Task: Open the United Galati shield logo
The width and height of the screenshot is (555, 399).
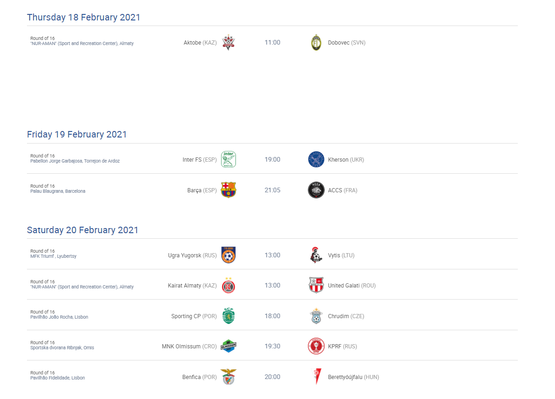Action: pyautogui.click(x=316, y=285)
